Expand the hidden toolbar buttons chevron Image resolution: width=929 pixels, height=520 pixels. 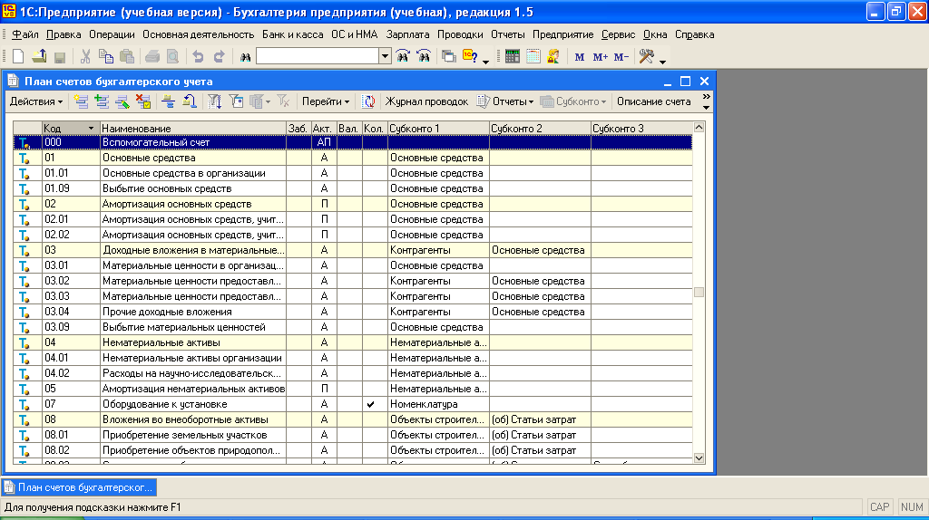tap(706, 96)
